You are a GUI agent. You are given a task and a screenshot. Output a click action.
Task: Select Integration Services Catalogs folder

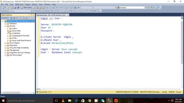(20, 53)
